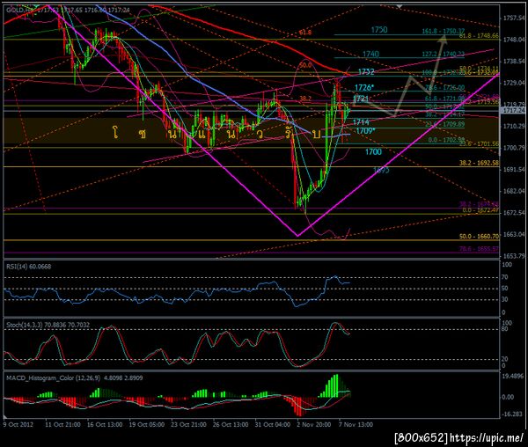Click the chart shift triangle on top edge
Viewport: 528px width, 447px height.
tap(400, 6)
